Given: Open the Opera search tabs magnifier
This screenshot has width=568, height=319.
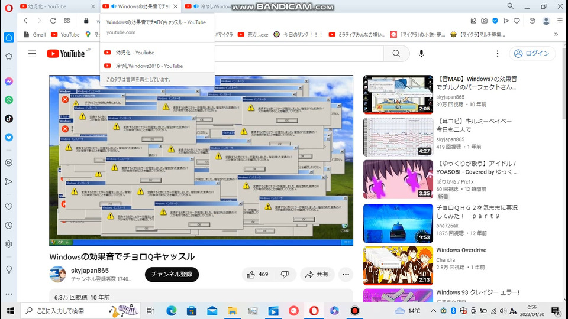Looking at the screenshot, I should [x=510, y=6].
